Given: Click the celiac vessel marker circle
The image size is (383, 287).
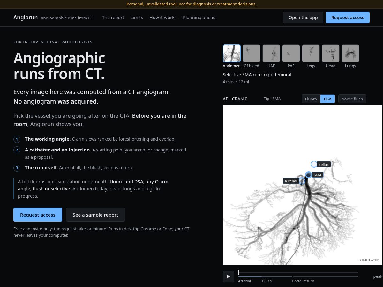Looking at the screenshot, I should [314, 164].
